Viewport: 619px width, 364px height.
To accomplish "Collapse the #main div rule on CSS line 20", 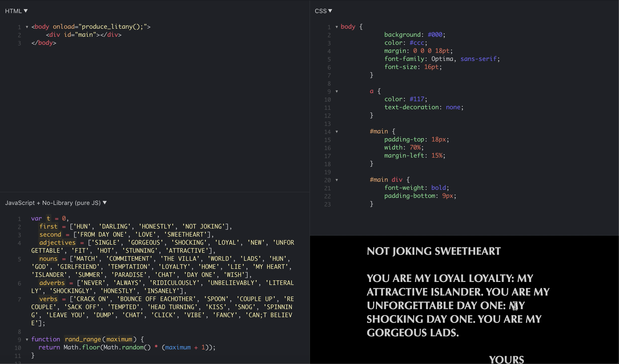I will coord(337,180).
